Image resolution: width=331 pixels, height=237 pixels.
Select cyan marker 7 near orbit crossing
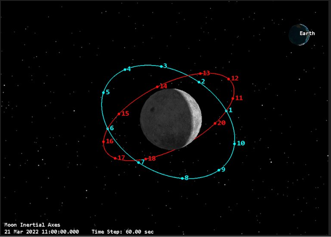138,162
